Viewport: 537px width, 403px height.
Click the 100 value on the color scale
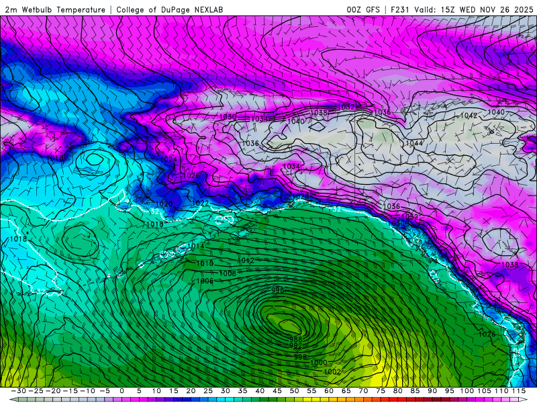[x=467, y=391]
